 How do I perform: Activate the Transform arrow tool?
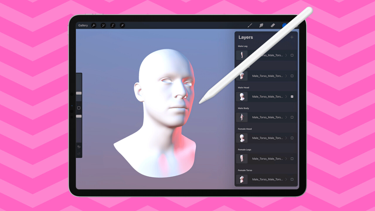(x=122, y=25)
